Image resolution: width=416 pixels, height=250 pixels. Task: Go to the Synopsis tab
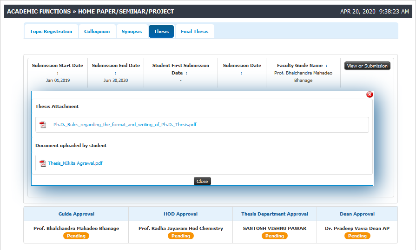[132, 31]
